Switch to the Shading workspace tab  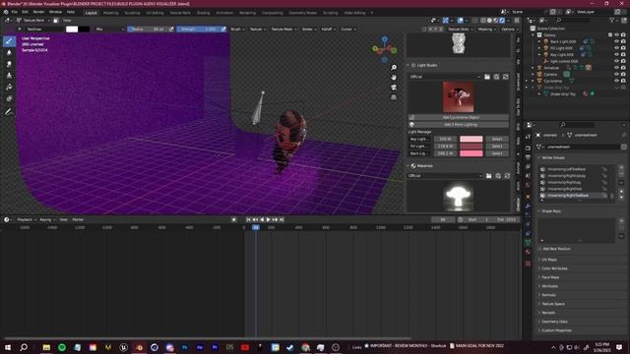pos(204,13)
